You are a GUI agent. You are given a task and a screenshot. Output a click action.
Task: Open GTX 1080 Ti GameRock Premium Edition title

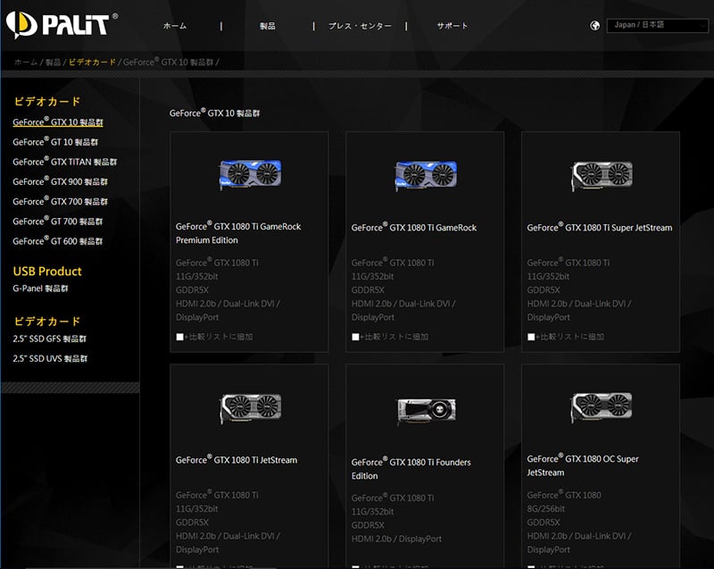coord(238,233)
